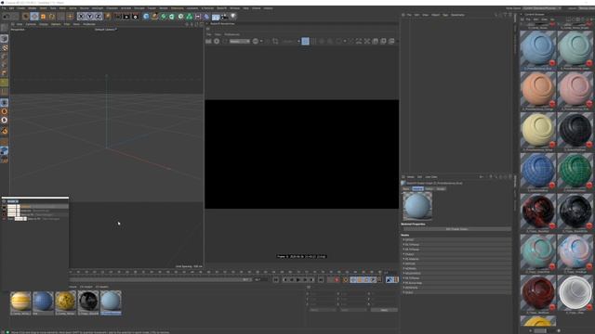Viewport: 595px width, 334px height.
Task: Select the orange sphere preset in the Content Browser
Action: coord(537,89)
